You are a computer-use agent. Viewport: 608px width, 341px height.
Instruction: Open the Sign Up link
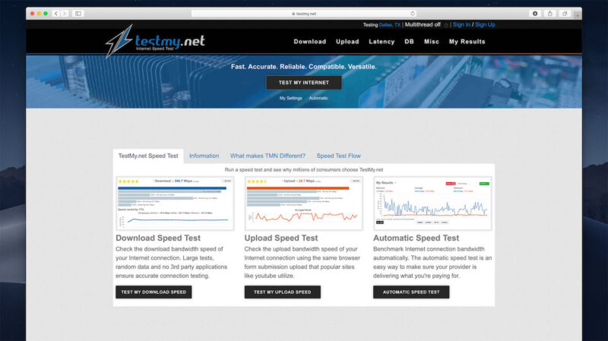tap(485, 24)
